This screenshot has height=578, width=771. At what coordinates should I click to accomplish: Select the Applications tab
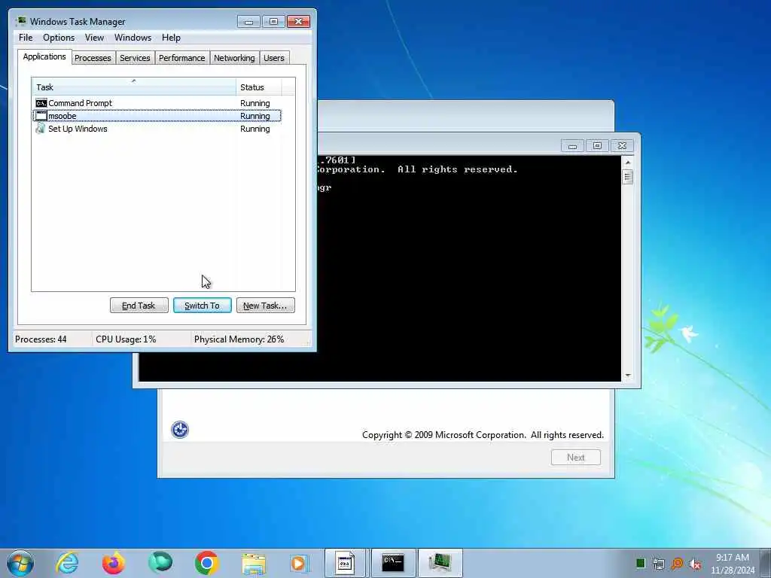coord(44,56)
